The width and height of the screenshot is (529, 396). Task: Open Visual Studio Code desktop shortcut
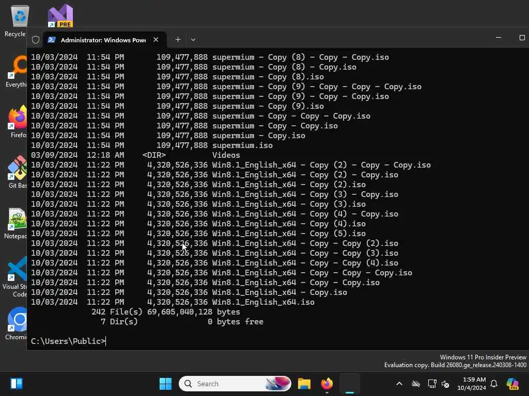pos(15,277)
